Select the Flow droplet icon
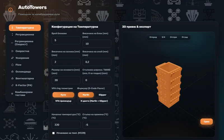Image resolution: width=224 pixels, height=140 pixels. coord(12,65)
